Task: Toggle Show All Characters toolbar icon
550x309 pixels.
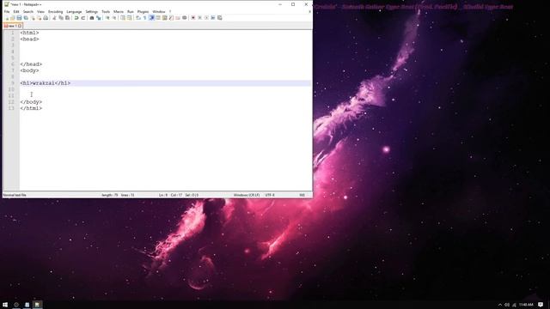Action: (145, 18)
